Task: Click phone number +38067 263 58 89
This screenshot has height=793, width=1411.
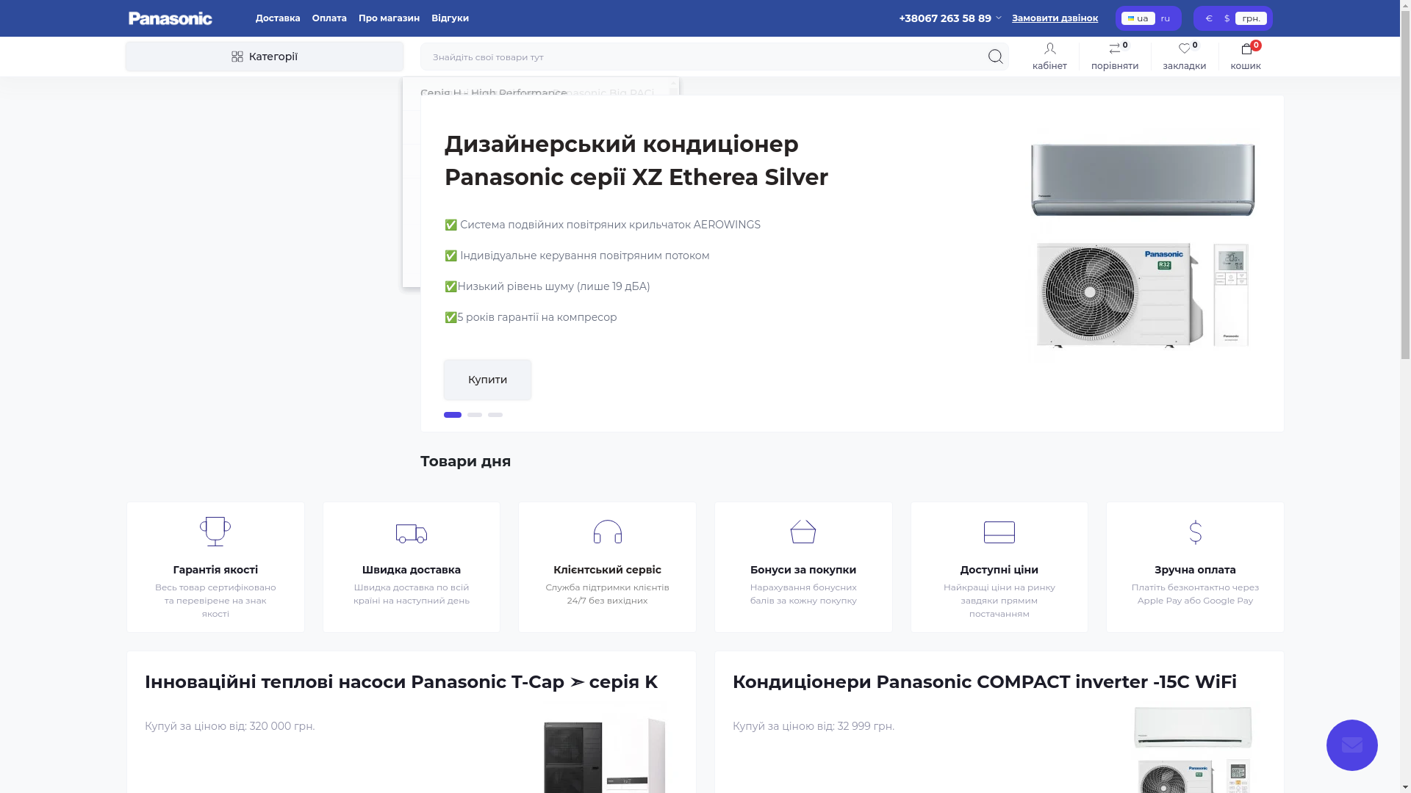Action: coord(945,18)
